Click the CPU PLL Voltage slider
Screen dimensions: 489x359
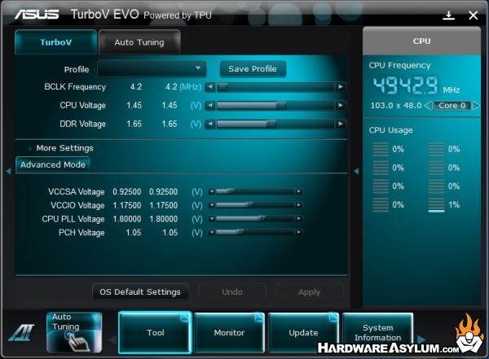[255, 219]
